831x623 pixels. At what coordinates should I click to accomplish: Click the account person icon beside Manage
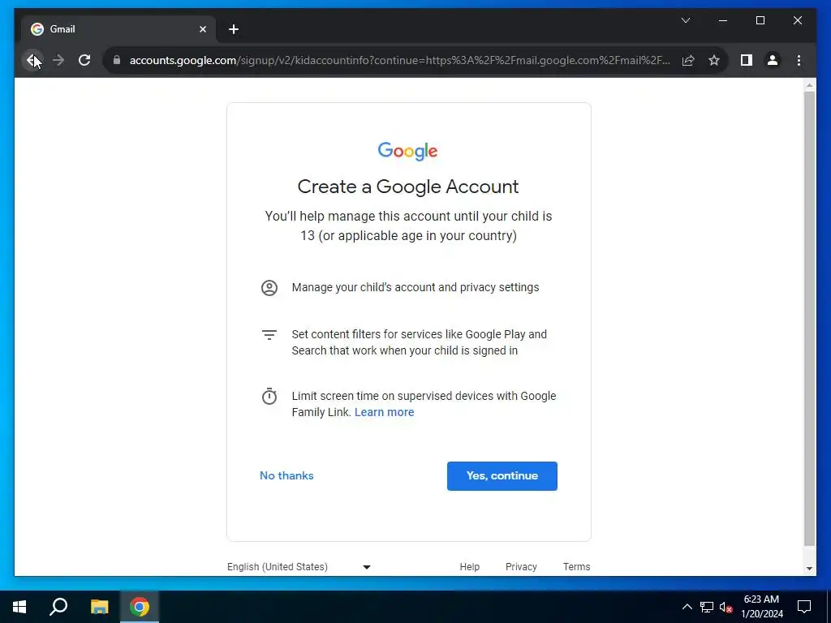click(x=269, y=288)
